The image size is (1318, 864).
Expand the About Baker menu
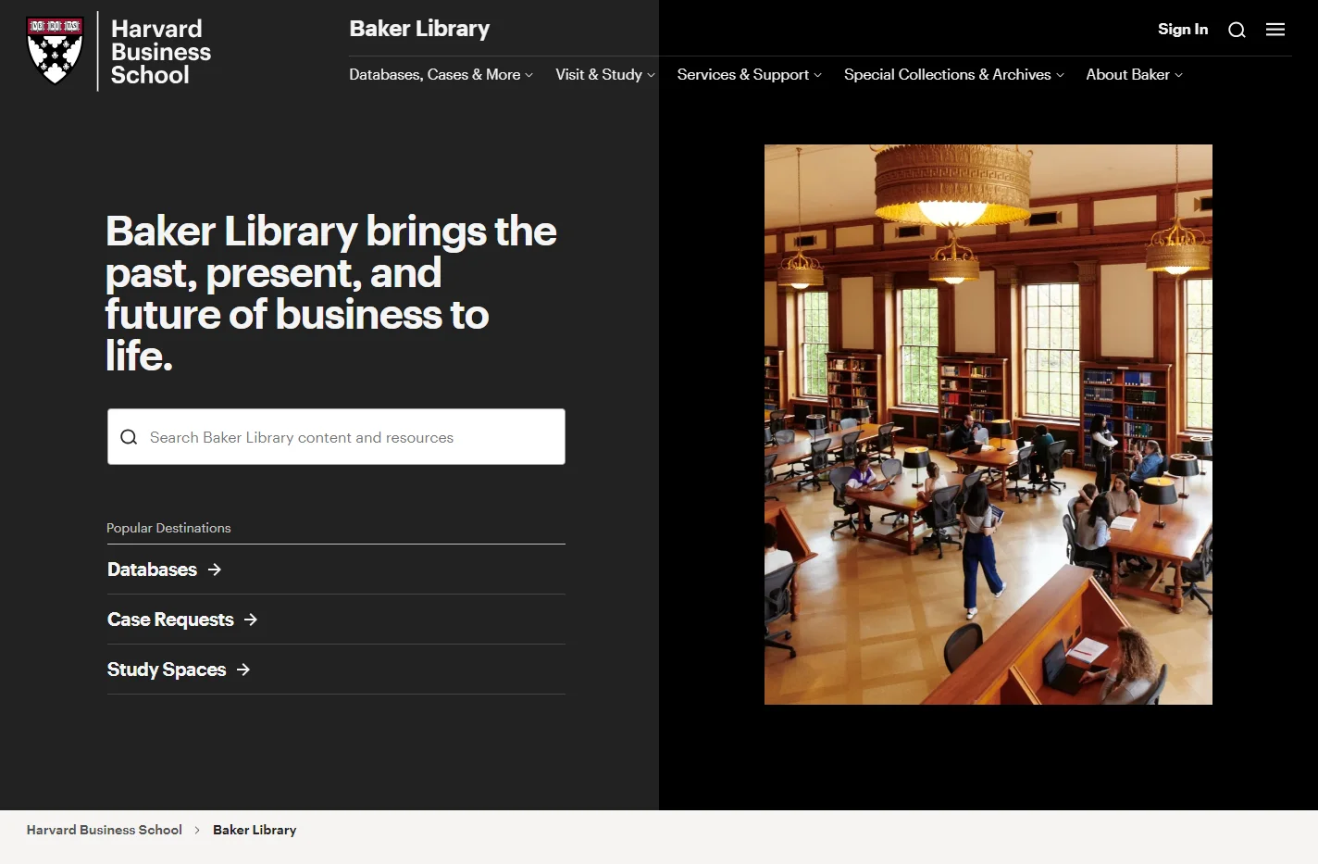(1134, 74)
